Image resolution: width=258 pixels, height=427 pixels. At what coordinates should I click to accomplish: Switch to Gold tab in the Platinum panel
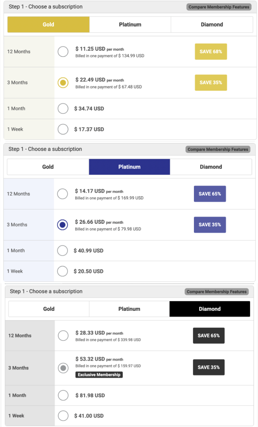[x=48, y=167]
